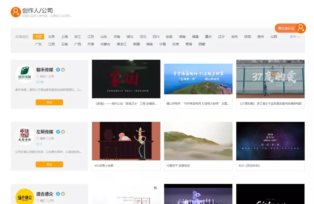Follow 朝禾传媒 with 关注 button
The height and width of the screenshot is (204, 314).
pyautogui.click(x=49, y=102)
